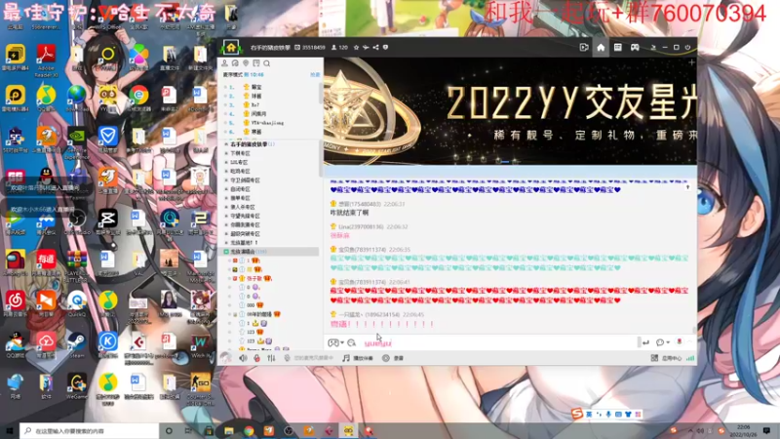
Task: Click the mic queue list scrollbar
Action: pos(321,94)
